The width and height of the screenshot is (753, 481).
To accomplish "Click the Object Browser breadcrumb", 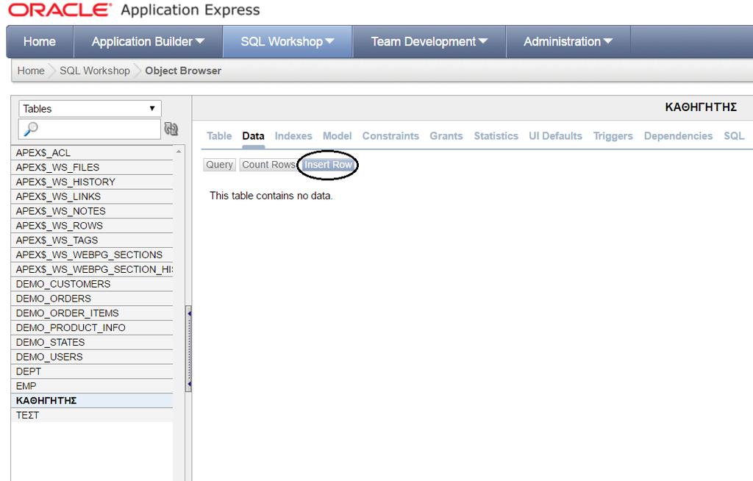I will pos(183,71).
